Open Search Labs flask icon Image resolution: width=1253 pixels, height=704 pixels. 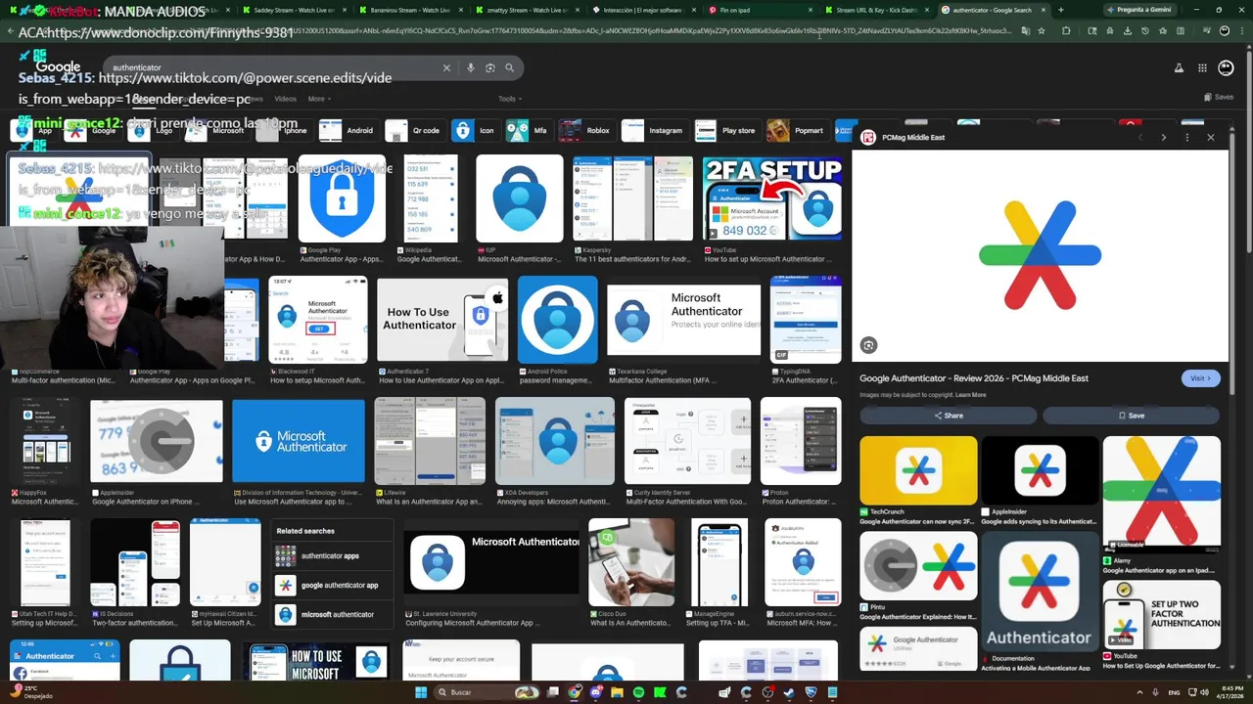[1179, 67]
